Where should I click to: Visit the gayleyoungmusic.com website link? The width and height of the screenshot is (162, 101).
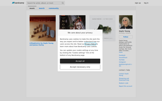(x=126, y=65)
